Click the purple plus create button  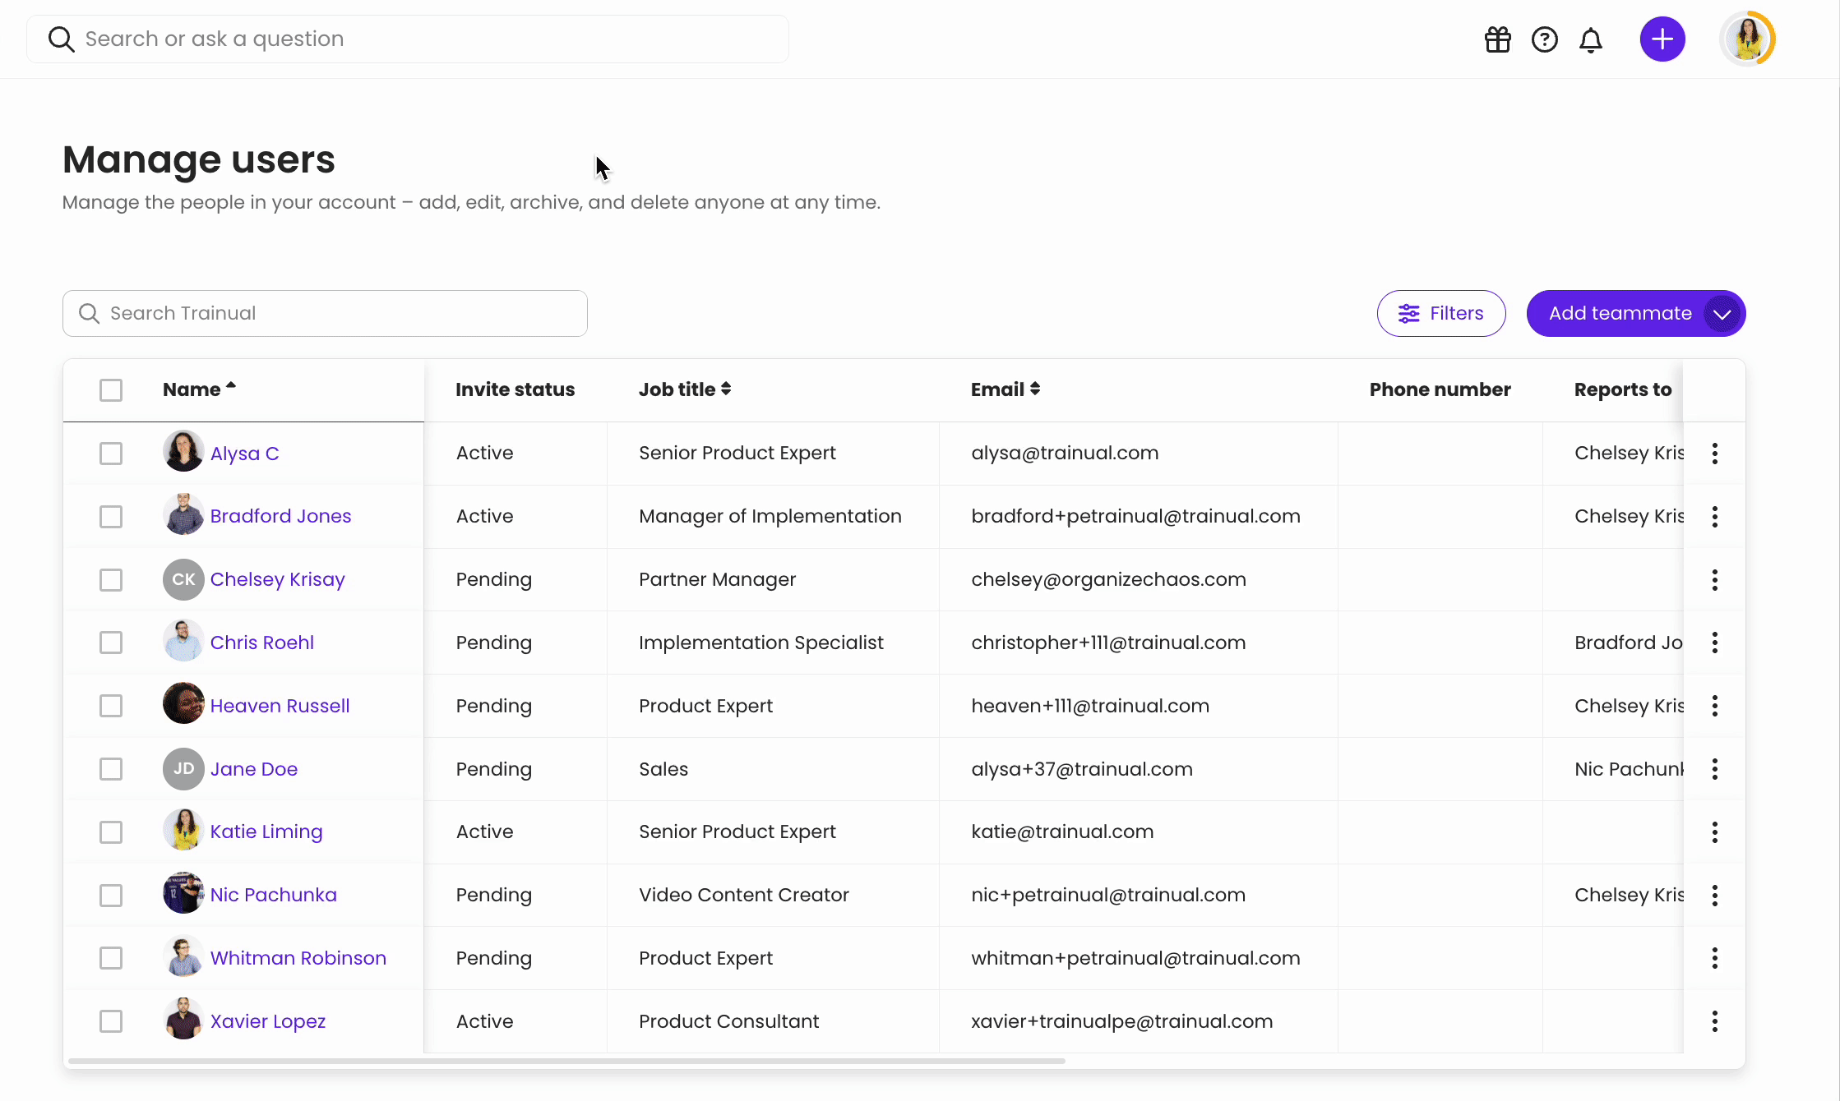1662,39
